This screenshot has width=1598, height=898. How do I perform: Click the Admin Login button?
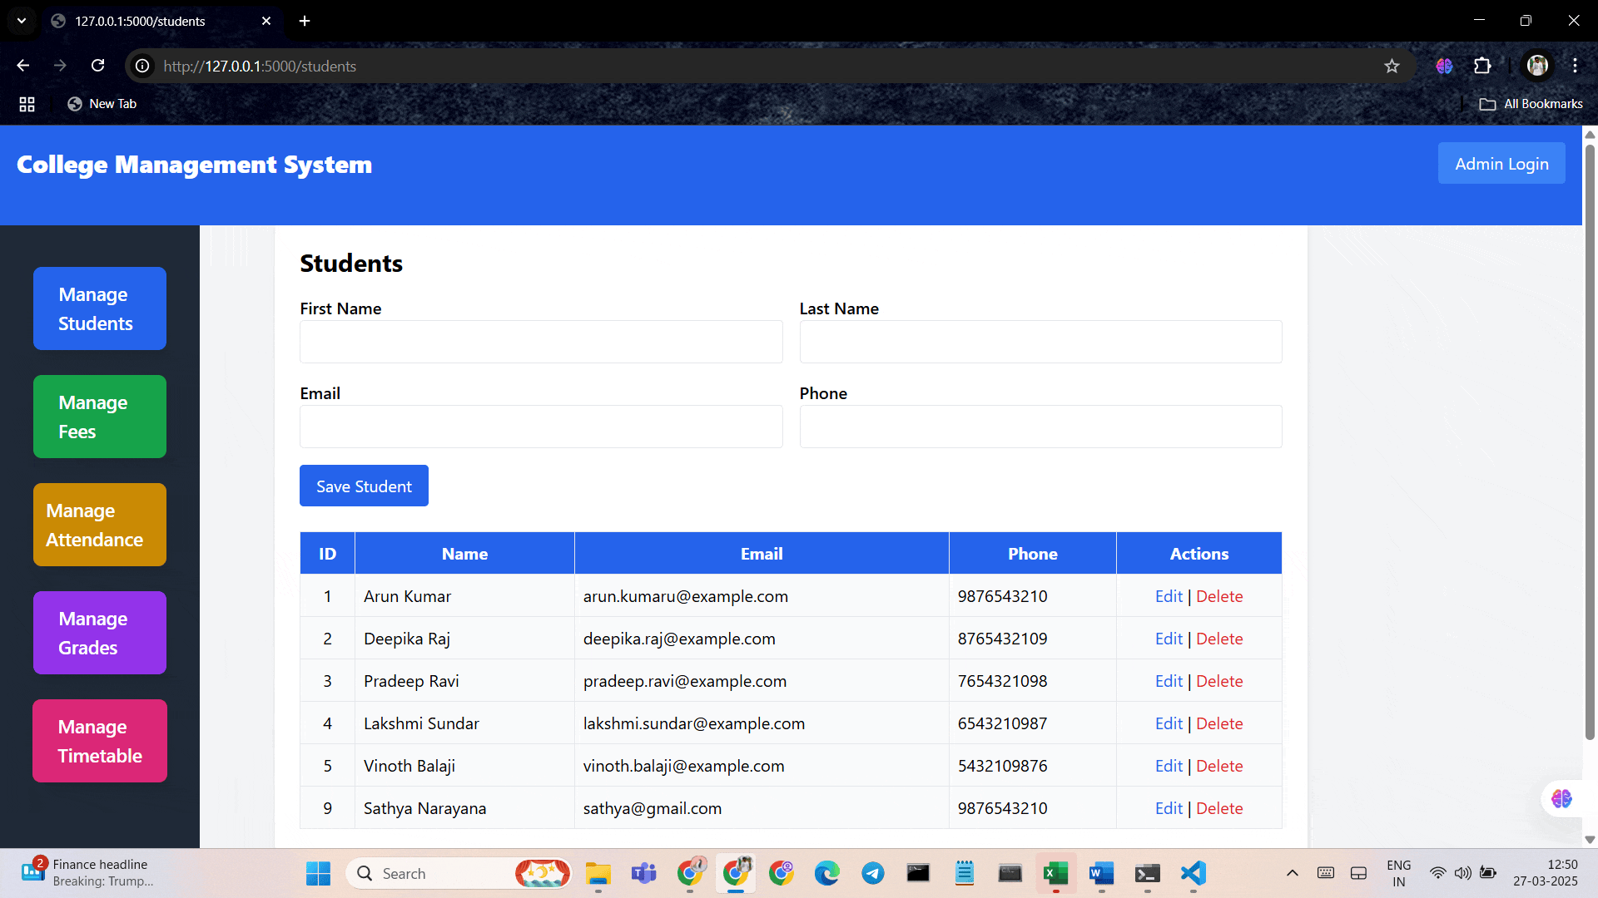point(1501,164)
